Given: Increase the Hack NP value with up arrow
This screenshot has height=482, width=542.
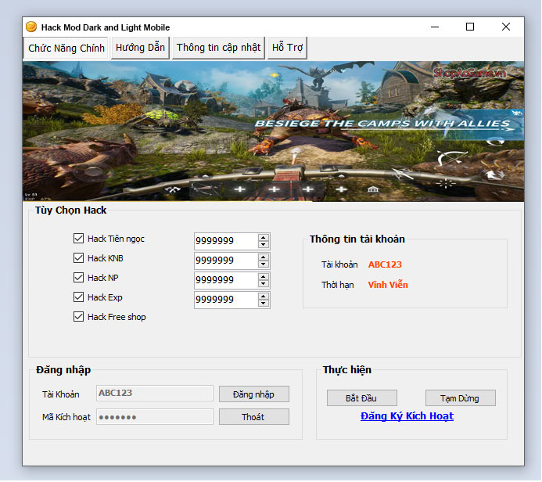Looking at the screenshot, I should (x=264, y=277).
